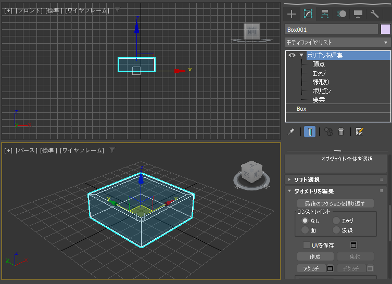Image resolution: width=392 pixels, height=284 pixels.
Task: Click the 集約 button
Action: pos(355,256)
